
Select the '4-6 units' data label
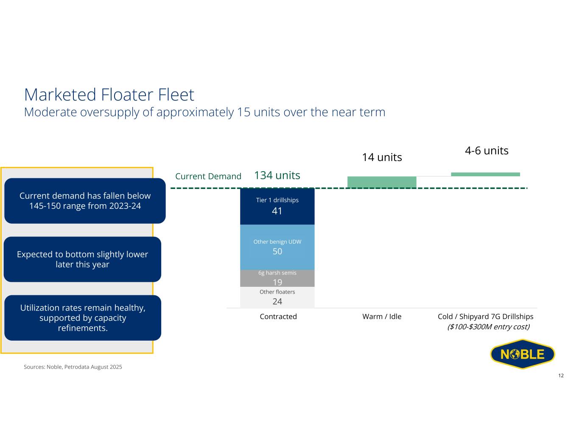point(487,151)
